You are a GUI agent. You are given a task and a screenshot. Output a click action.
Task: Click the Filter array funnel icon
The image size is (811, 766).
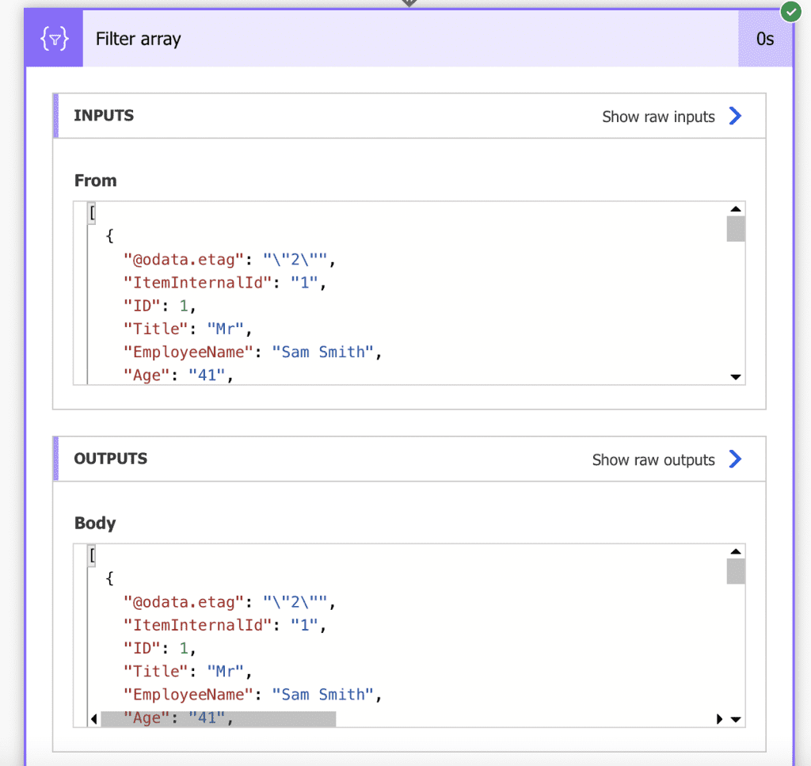[x=55, y=39]
